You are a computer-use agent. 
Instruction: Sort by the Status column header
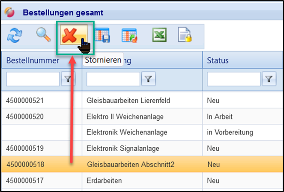click(x=218, y=60)
